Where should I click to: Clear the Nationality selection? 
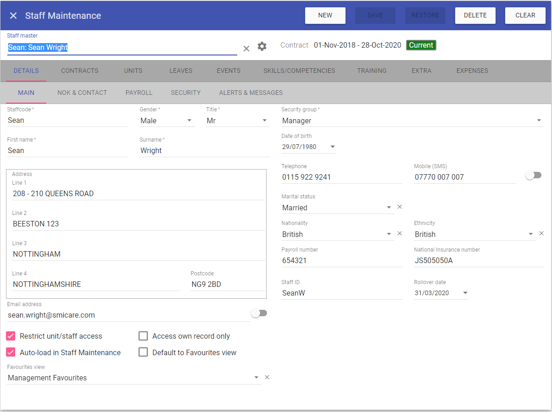[x=399, y=234]
